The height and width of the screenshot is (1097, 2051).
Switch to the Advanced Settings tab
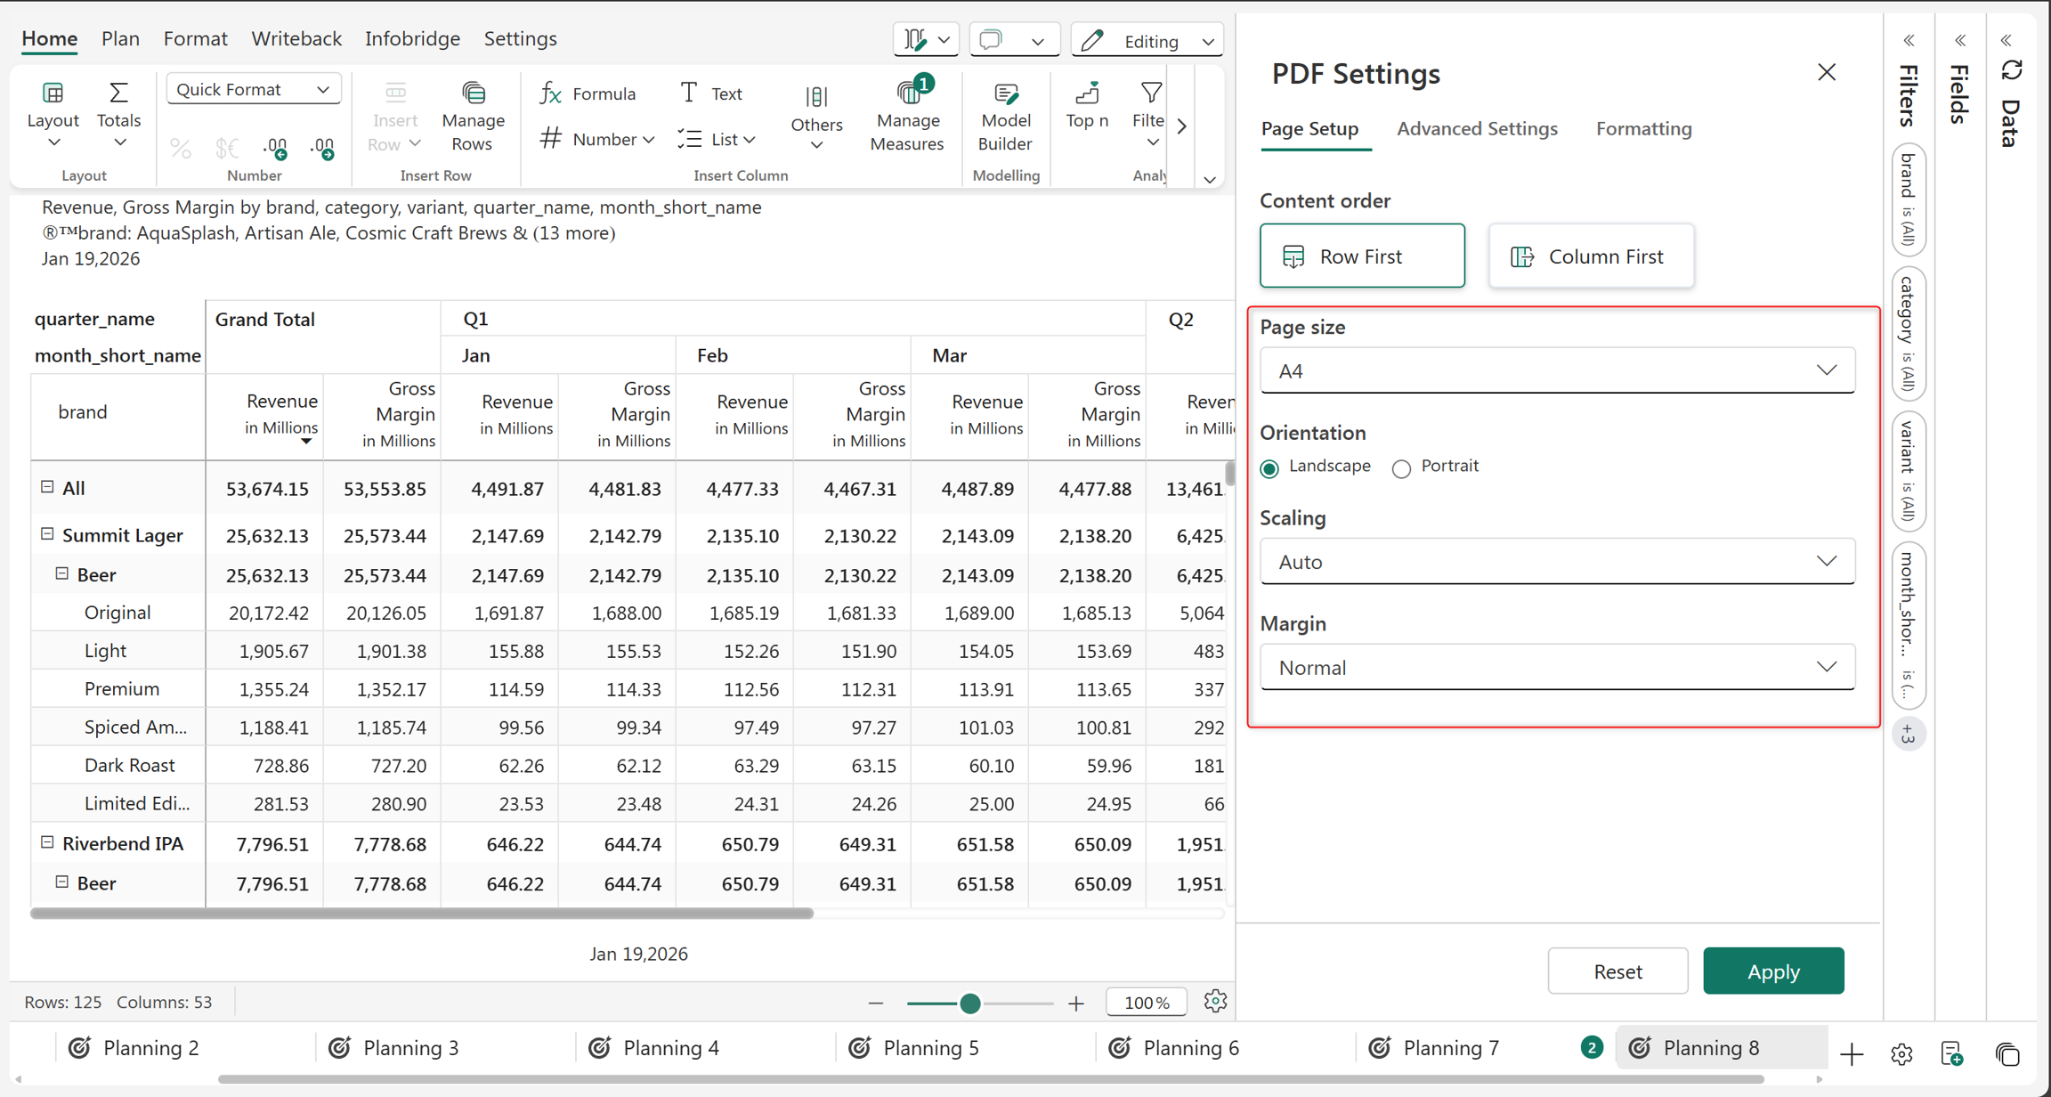(1477, 128)
